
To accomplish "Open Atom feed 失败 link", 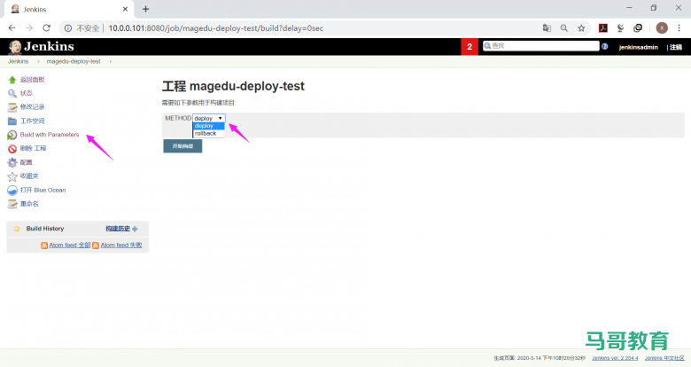I will tap(121, 246).
